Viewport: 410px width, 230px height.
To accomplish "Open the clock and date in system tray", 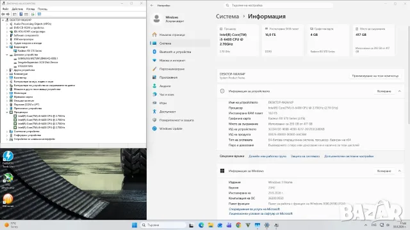I will pyautogui.click(x=400, y=225).
